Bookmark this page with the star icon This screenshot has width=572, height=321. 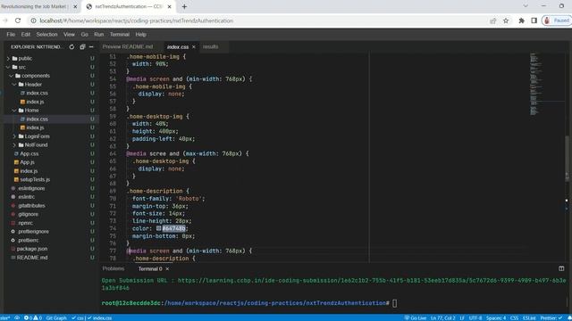(x=506, y=21)
